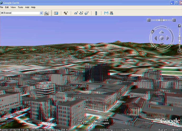Open the Add menu
The width and height of the screenshot is (182, 131).
click(x=27, y=7)
